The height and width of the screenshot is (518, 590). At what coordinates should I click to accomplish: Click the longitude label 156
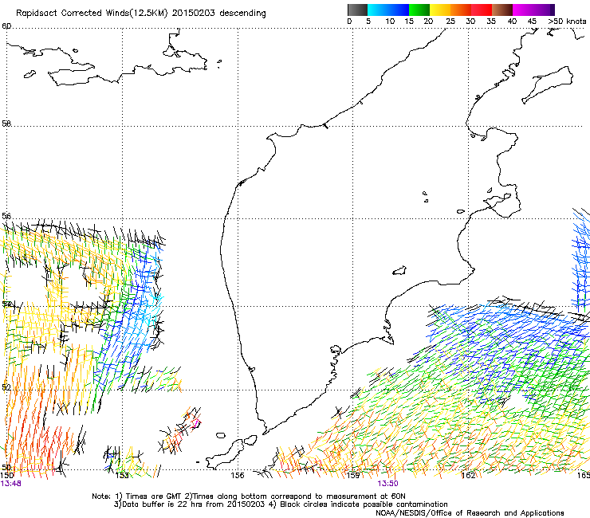pos(238,476)
